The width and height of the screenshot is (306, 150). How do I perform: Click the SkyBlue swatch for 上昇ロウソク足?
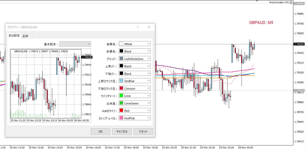point(121,81)
